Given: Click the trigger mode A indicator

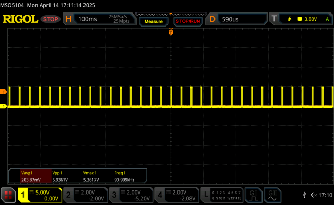Looking at the screenshot, I should (x=327, y=19).
